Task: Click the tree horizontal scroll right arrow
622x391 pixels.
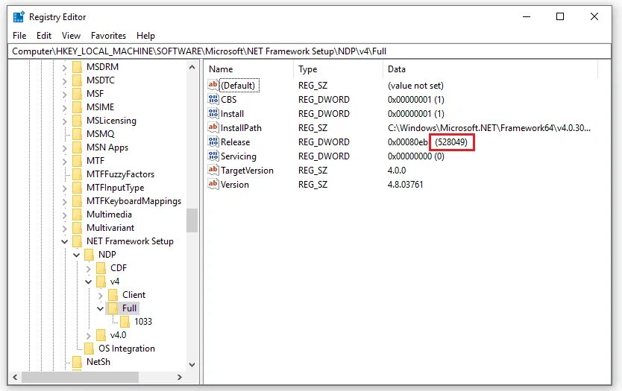Action: pos(180,377)
